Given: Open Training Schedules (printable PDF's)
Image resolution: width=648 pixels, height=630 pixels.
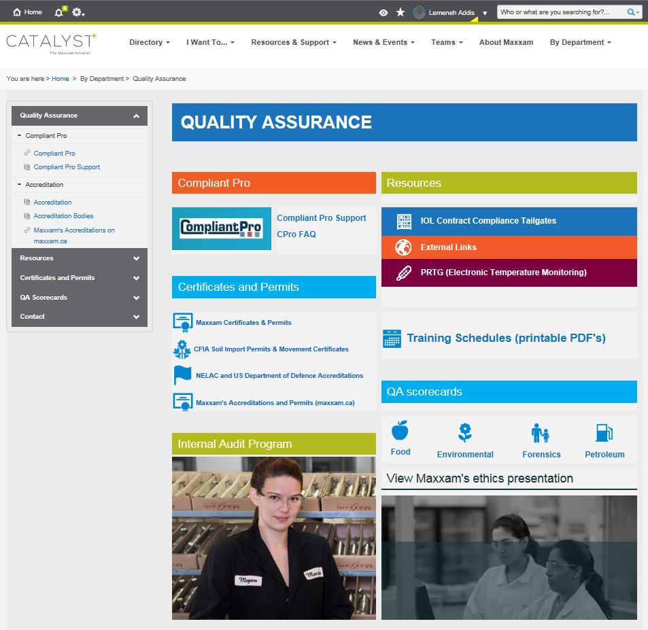Looking at the screenshot, I should (507, 338).
